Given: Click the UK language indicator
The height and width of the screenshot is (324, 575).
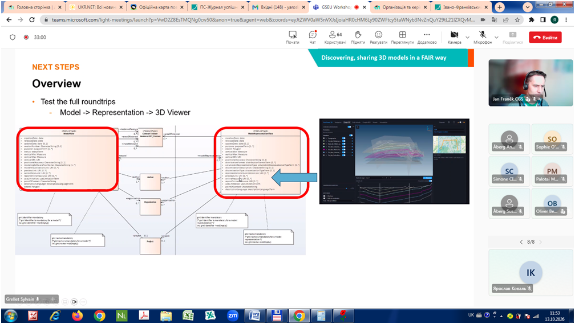Looking at the screenshot, I should 471,315.
